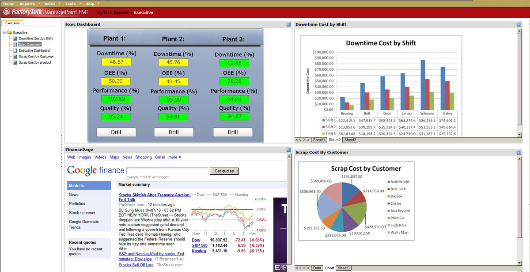Switch to Sheet1 in the Downtime panel
The height and width of the screenshot is (272, 530).
click(319, 140)
